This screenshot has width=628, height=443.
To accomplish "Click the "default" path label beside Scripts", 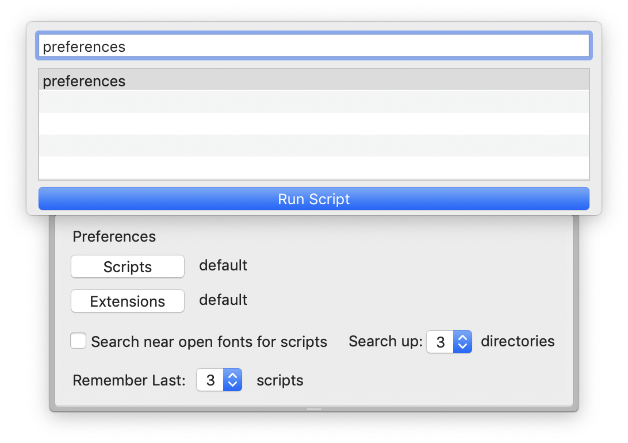I will coord(223,265).
